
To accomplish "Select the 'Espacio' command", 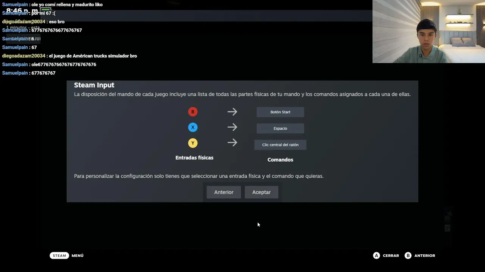I will 280,128.
